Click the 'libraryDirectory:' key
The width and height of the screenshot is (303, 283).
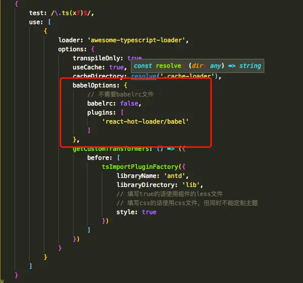tap(147, 185)
